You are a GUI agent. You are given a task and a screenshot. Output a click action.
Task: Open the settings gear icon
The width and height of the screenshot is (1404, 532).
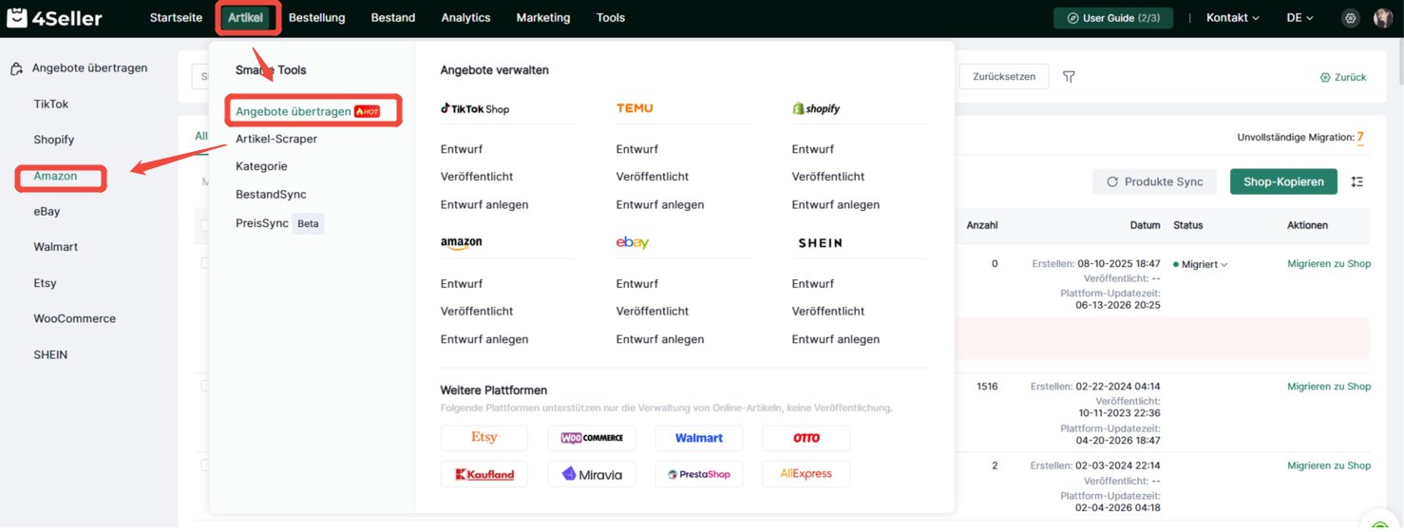click(1350, 18)
